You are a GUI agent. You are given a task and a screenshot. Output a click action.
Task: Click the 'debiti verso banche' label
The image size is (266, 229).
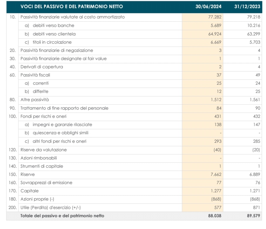(53, 26)
